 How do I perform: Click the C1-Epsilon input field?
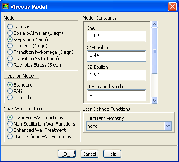(117, 56)
